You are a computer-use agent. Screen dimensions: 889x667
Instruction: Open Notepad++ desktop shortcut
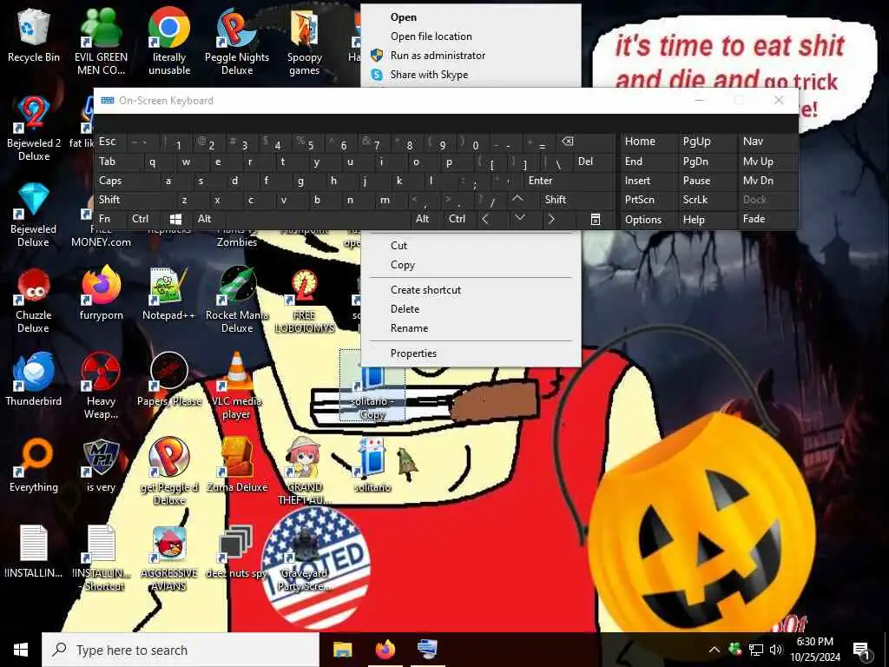pyautogui.click(x=169, y=294)
